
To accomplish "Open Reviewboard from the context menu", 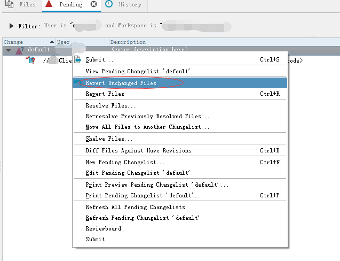I will coord(103,229).
